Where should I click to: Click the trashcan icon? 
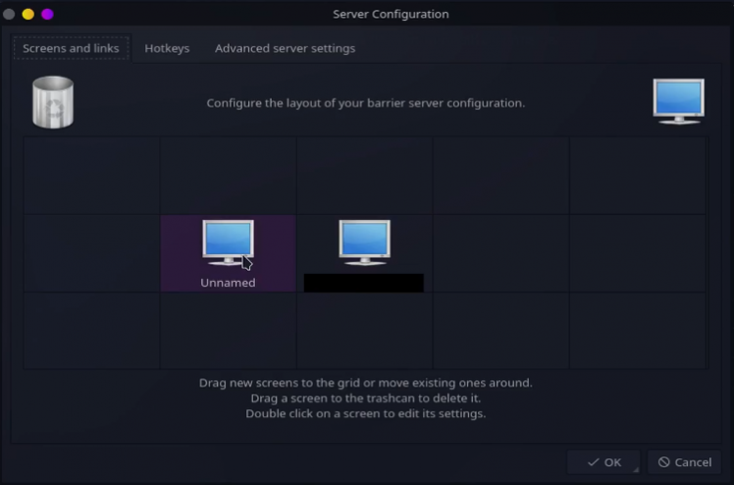[x=53, y=102]
